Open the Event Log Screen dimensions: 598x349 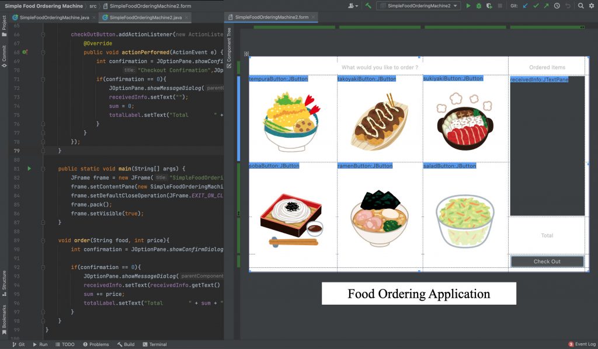(x=582, y=344)
